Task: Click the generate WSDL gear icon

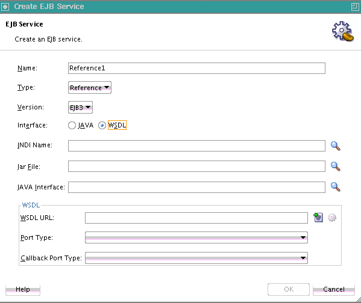Action: (x=332, y=217)
